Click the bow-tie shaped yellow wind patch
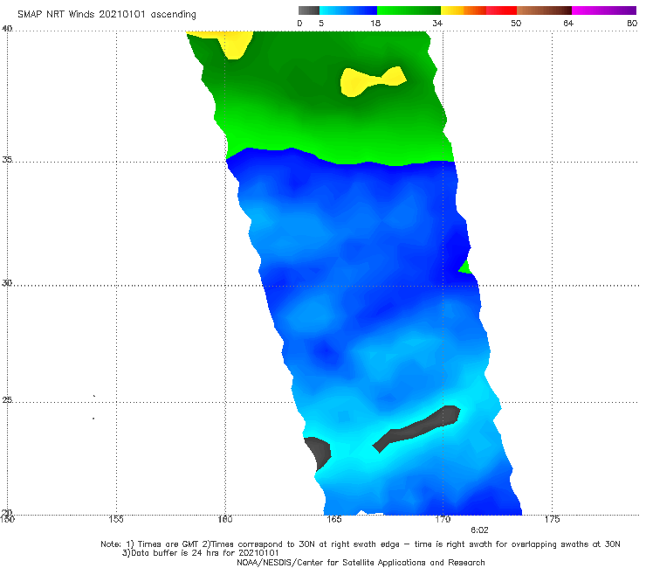Screen dimensions: 646x568 click(x=373, y=81)
